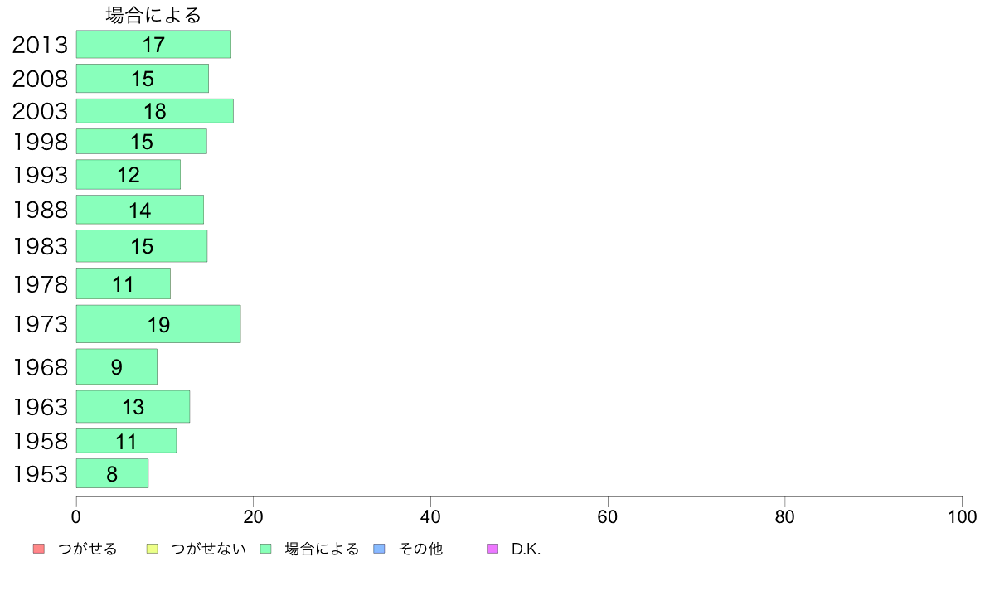Screen dimensions: 985x610
Task: Click the 2003 bar showing 18
Action: pos(155,111)
